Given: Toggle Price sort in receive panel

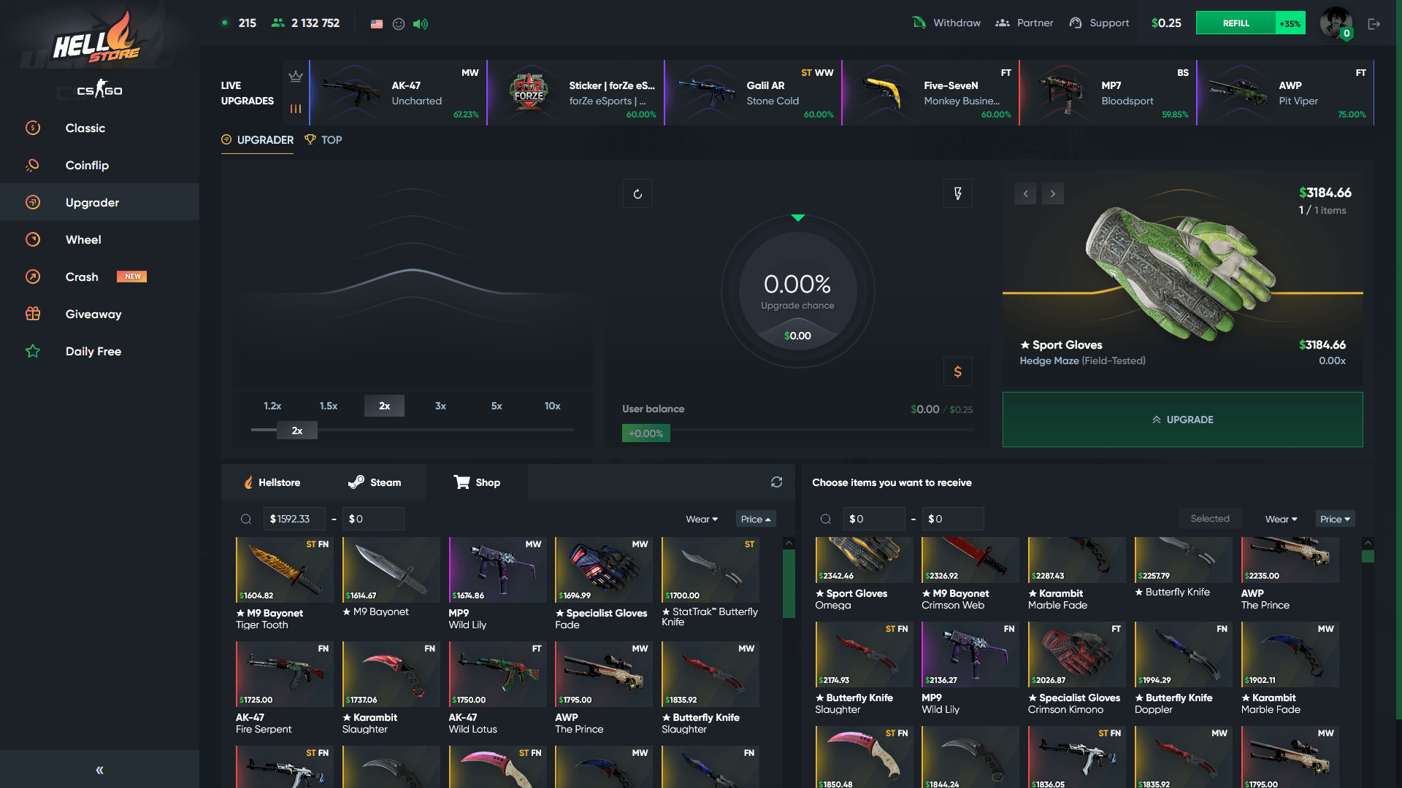Looking at the screenshot, I should coord(1335,519).
